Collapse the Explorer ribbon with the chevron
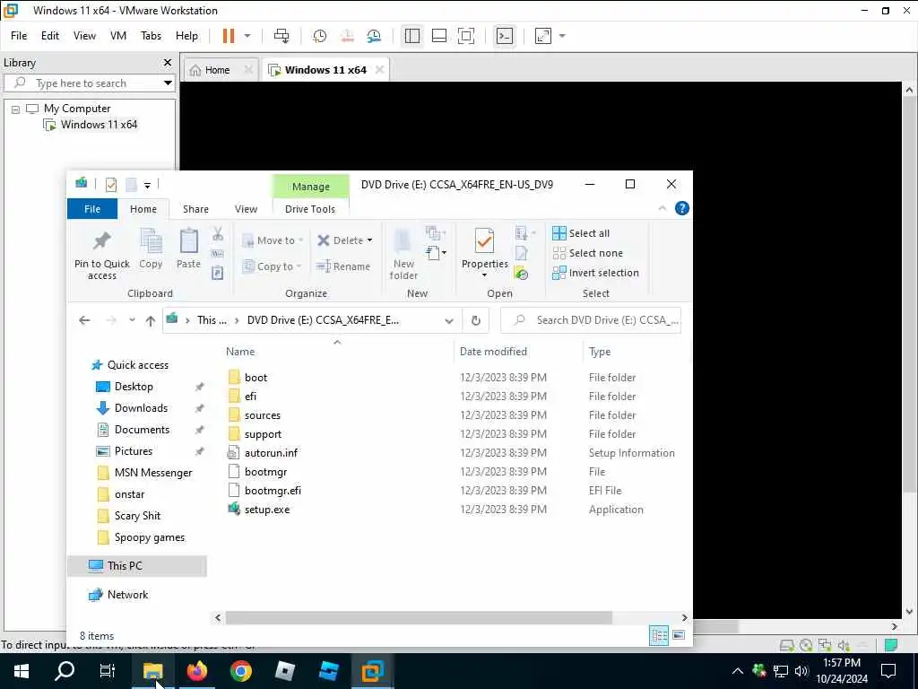918x689 pixels. click(663, 208)
